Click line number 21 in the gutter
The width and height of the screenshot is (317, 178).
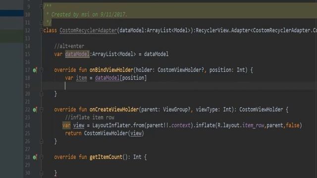28,102
